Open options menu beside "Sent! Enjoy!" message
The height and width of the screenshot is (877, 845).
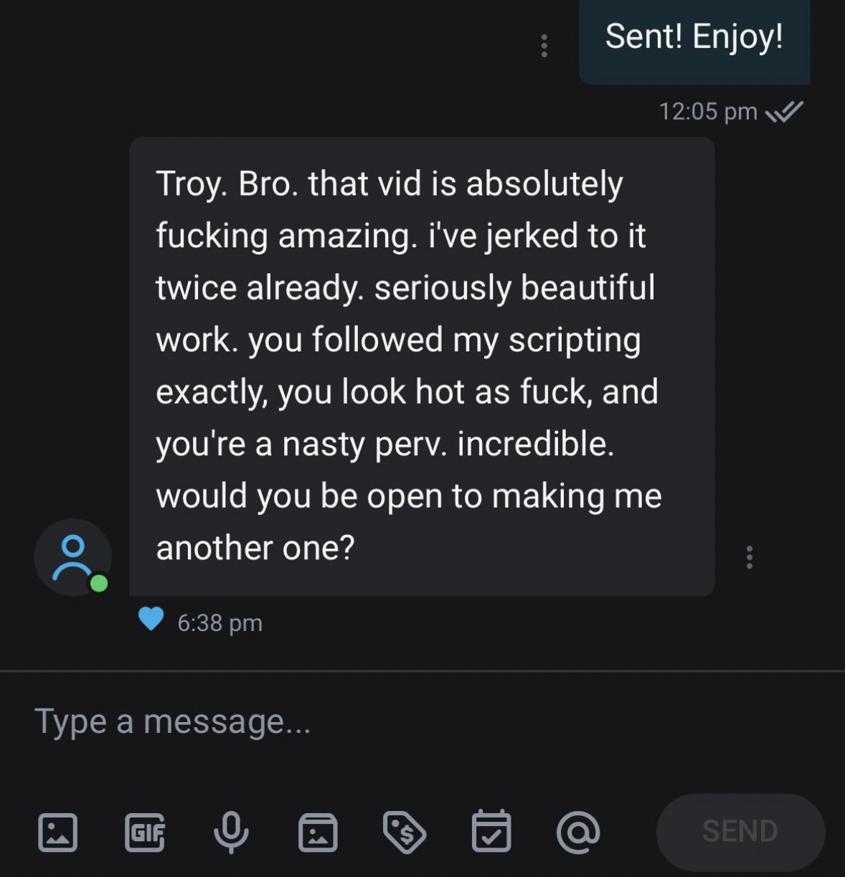[x=544, y=45]
